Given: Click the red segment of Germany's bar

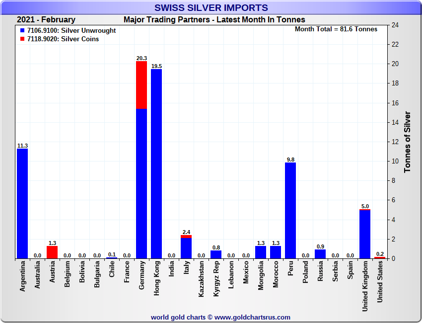Looking at the screenshot, I should click(x=141, y=85).
